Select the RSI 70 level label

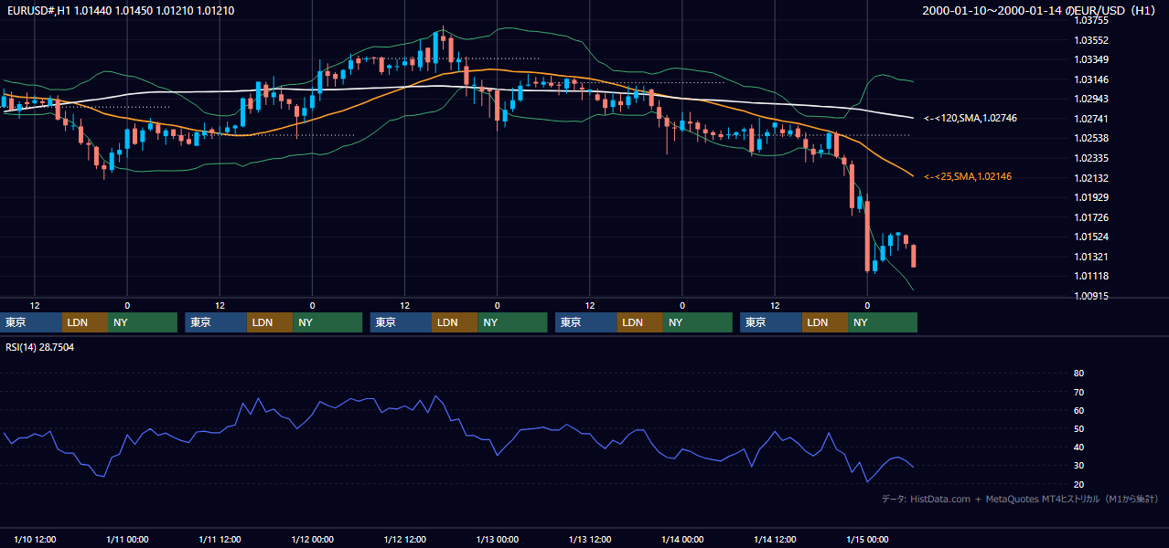point(1078,393)
